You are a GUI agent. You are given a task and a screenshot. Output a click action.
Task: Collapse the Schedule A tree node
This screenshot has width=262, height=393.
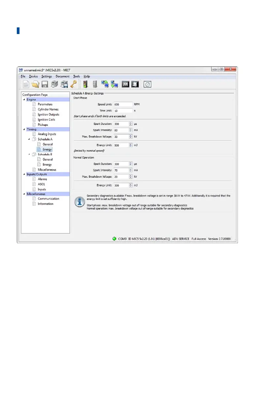click(x=29, y=139)
